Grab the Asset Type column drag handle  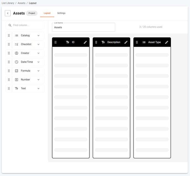click(x=137, y=42)
